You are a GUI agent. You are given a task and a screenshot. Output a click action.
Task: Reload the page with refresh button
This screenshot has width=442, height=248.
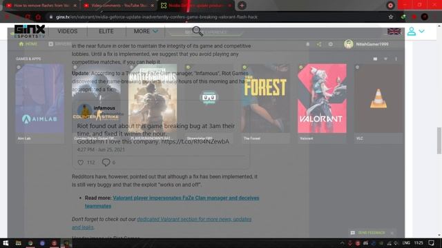click(x=28, y=17)
